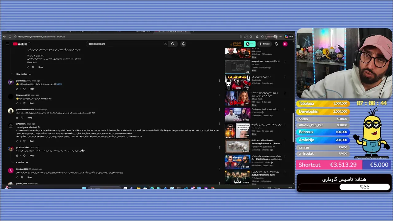Reply to @arminsp2743's comment
The width and height of the screenshot is (393, 221).
[x=32, y=89]
